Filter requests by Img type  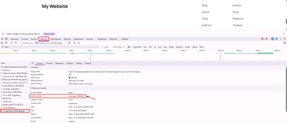165,47
